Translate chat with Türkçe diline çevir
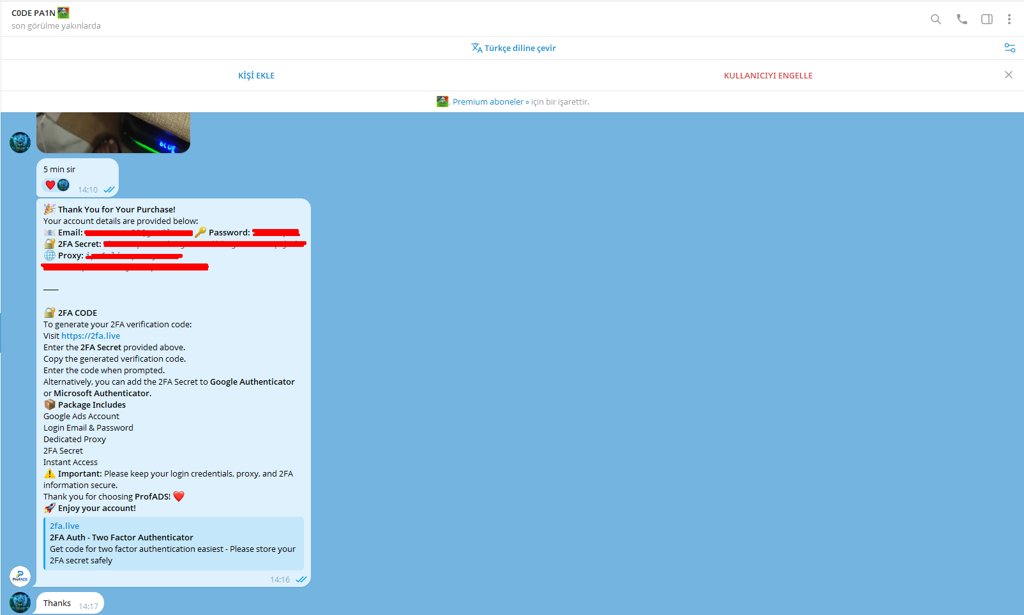The image size is (1024, 615). (520, 48)
